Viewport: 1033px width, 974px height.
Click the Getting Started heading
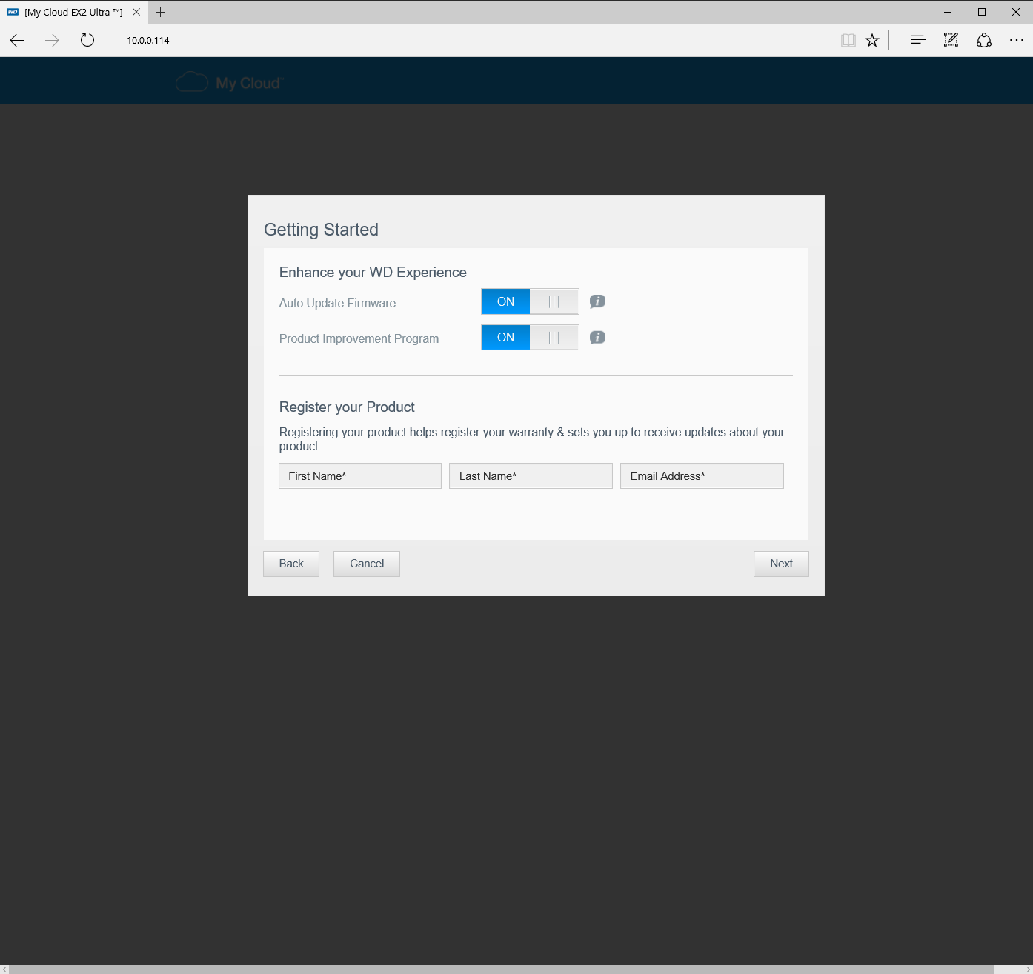tap(321, 230)
